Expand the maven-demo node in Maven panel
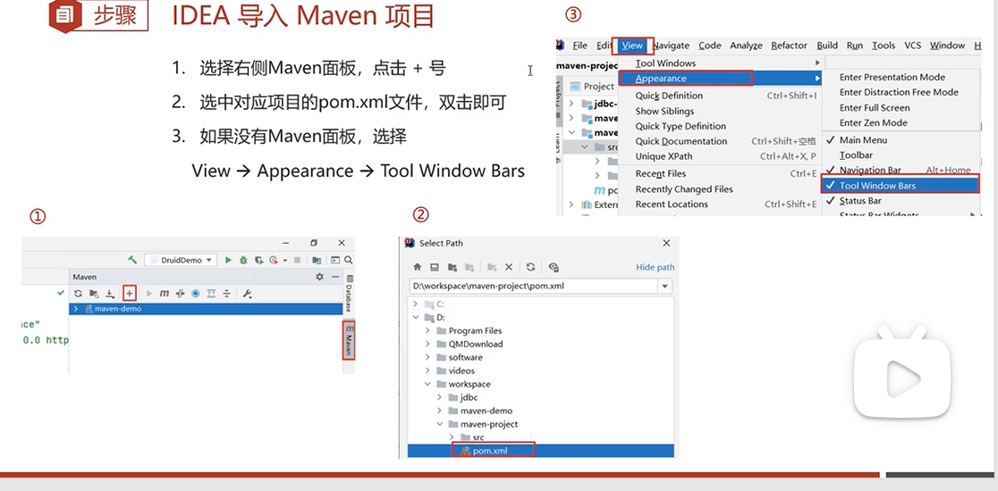998x491 pixels. point(76,309)
